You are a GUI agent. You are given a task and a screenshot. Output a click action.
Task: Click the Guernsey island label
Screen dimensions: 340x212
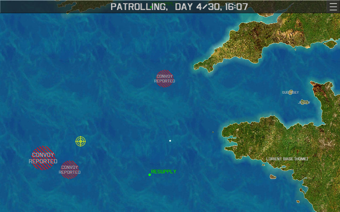click(290, 92)
